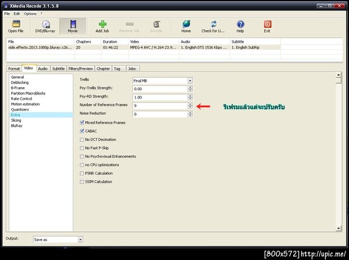Enable Mixed Reference Frames checkbox
Image resolution: width=349 pixels, height=260 pixels.
tap(82, 122)
